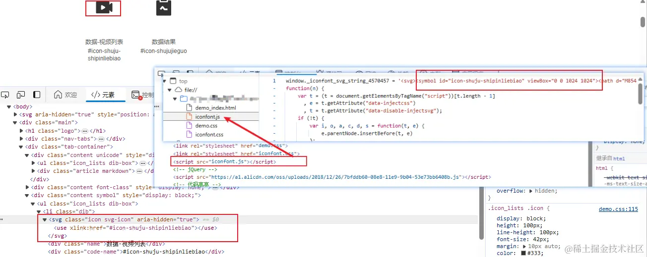Click code line number 1 gutter
This screenshot has width=647, height=257.
pos(273,81)
